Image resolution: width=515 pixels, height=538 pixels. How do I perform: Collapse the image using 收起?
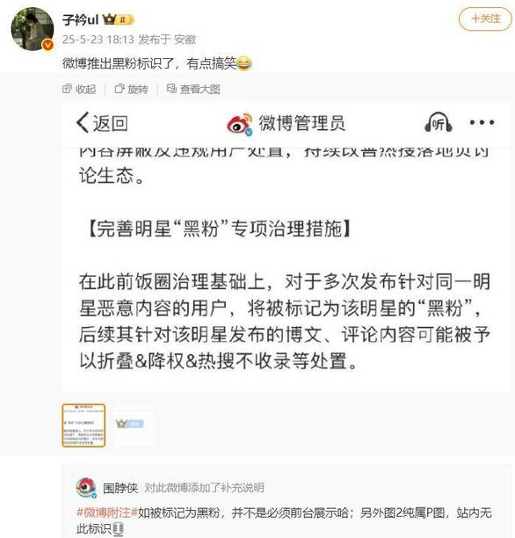tap(79, 89)
